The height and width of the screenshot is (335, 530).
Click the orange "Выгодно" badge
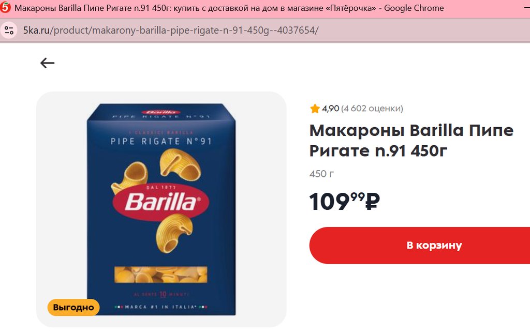click(x=73, y=307)
